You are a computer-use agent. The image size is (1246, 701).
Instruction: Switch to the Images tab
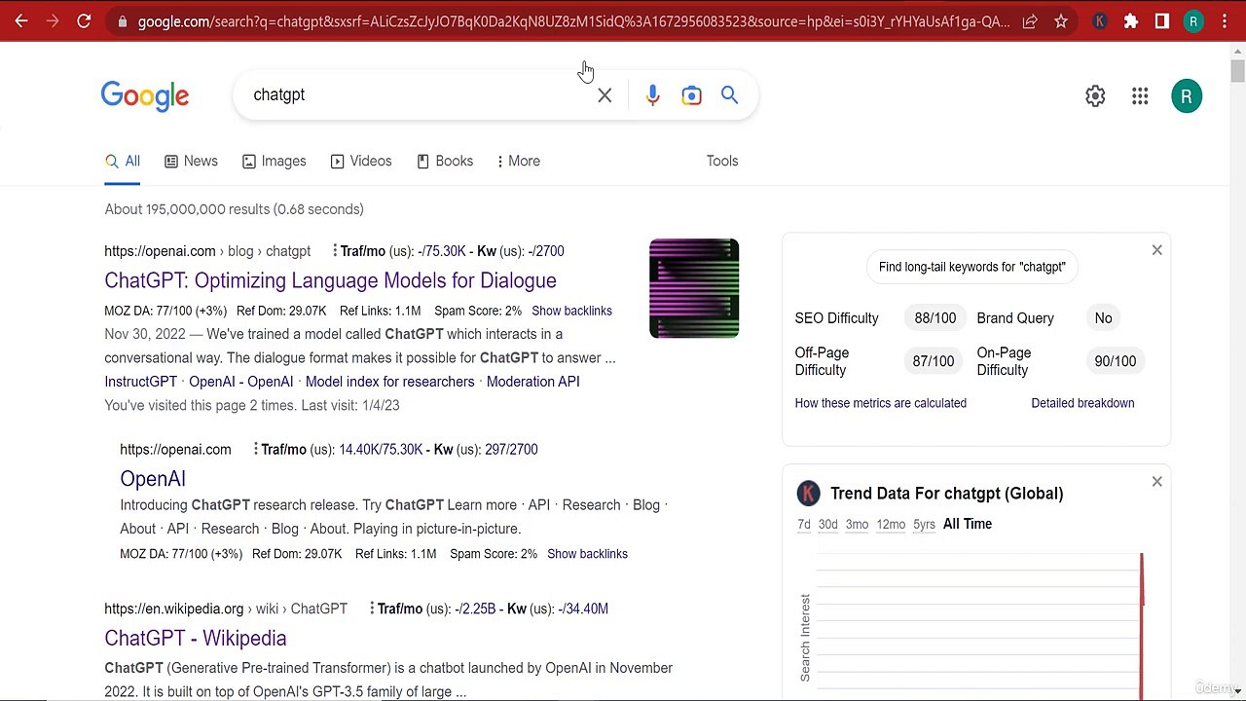pos(274,161)
